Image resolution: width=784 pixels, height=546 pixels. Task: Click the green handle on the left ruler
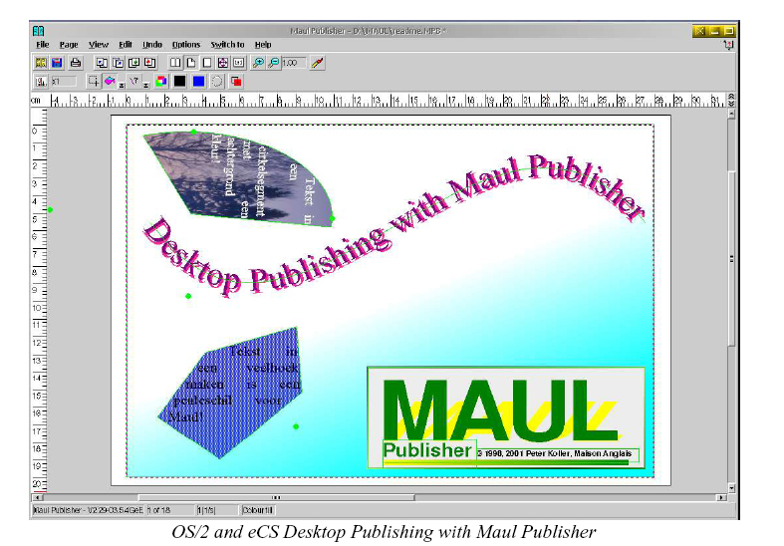tap(50, 209)
